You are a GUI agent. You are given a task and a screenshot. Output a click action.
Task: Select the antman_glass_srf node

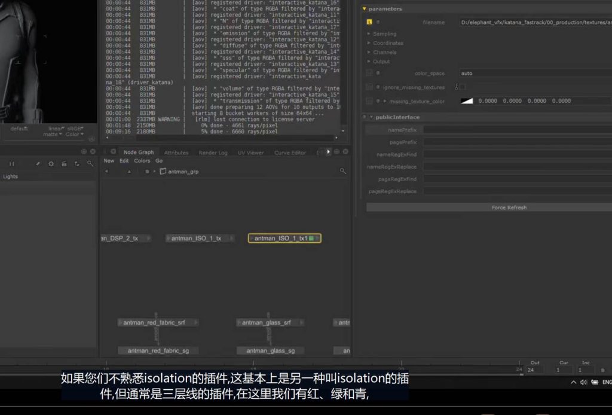[266, 323]
